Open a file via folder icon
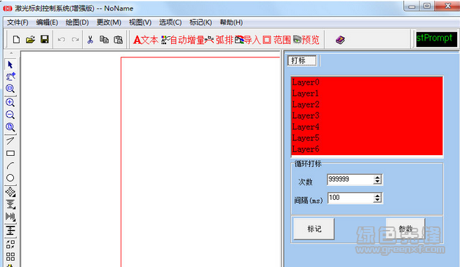Screen dimensions: 460x267 [30, 39]
